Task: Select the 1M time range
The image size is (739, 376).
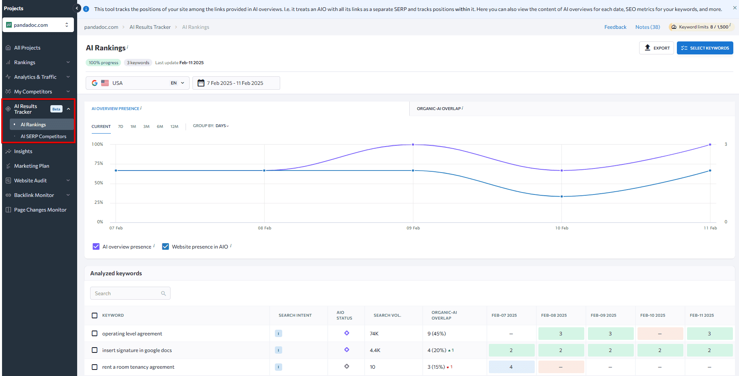Action: point(133,127)
